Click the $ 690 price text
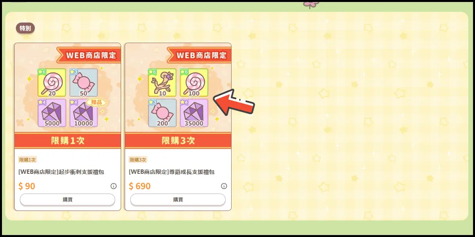The height and width of the screenshot is (237, 475). click(140, 186)
